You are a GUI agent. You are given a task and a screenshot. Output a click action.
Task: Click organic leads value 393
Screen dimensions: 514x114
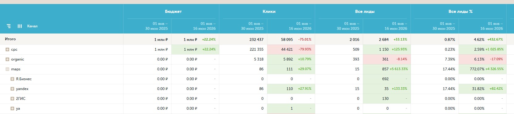[x=356, y=59]
